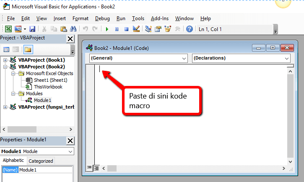Click Project pane scroll right arrow
The height and width of the screenshot is (182, 304).
[x=71, y=129]
